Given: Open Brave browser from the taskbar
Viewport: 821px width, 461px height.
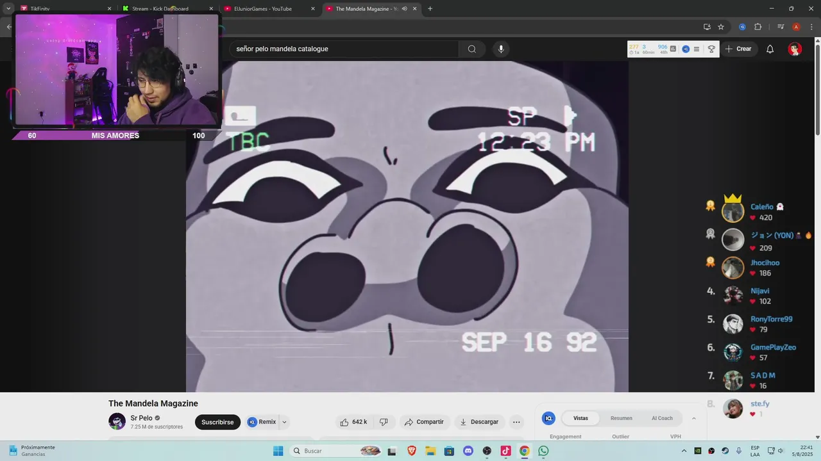Looking at the screenshot, I should (411, 451).
